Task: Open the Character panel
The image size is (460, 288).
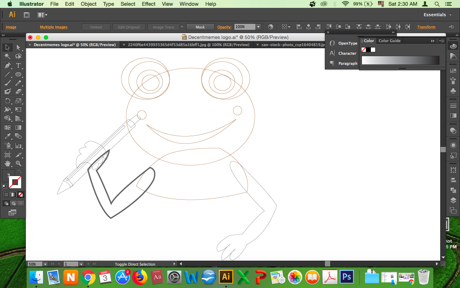Action: pos(344,53)
